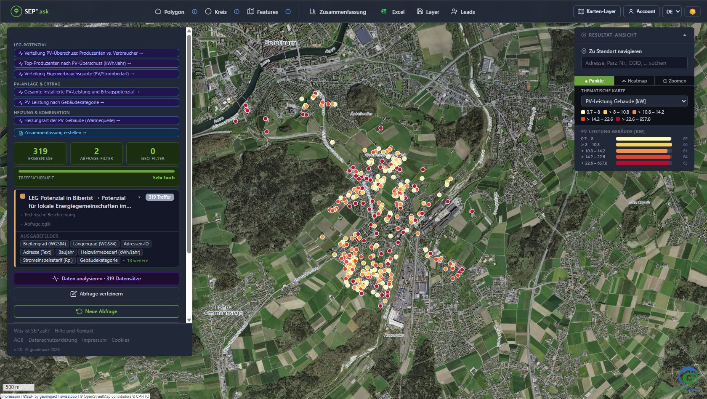This screenshot has height=399, width=707.
Task: Click Abfrage verfeinern button
Action: tap(96, 294)
